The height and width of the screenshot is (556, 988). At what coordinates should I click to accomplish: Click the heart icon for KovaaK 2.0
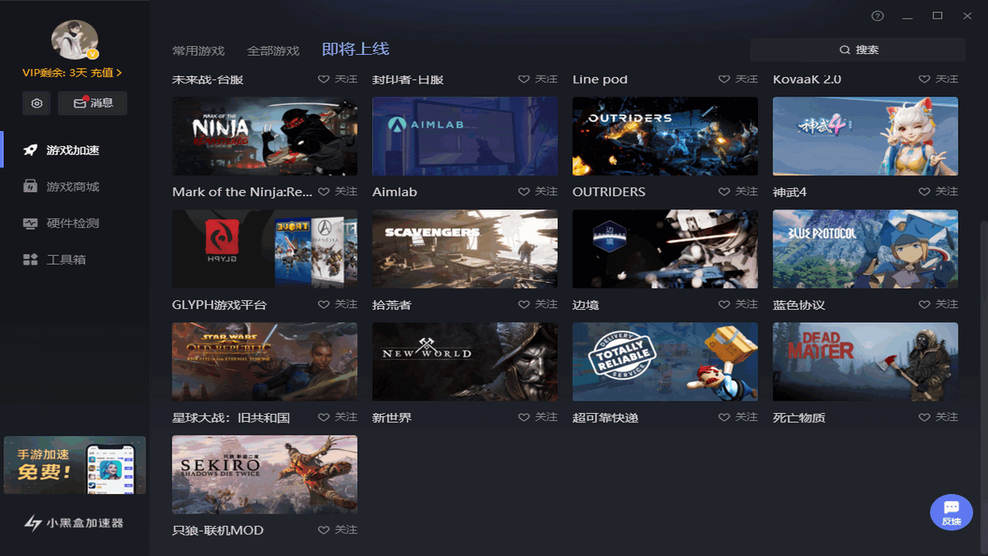tap(925, 79)
